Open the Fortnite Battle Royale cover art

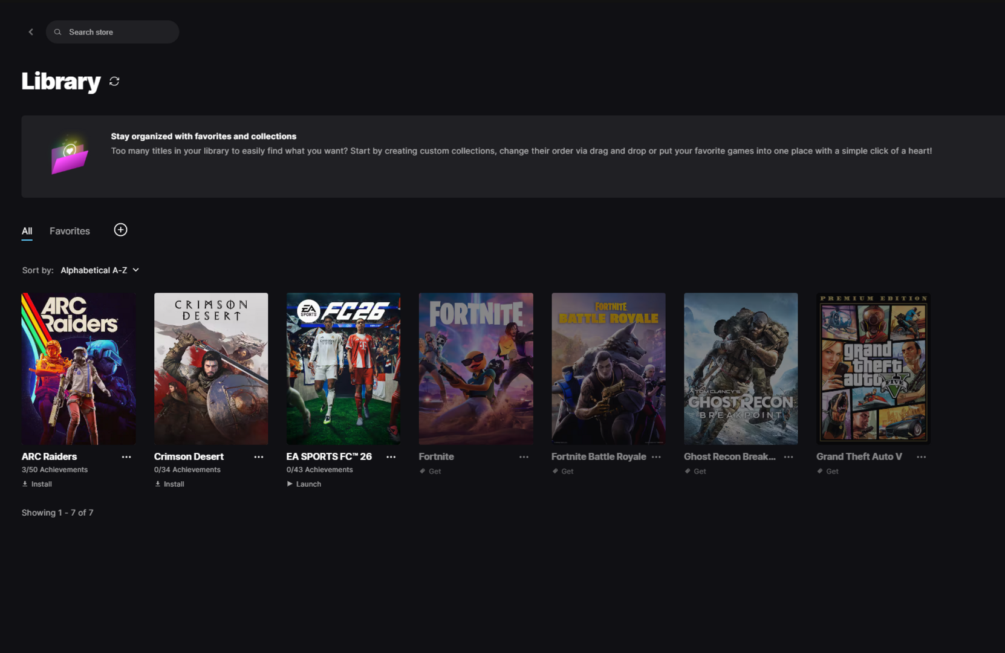coord(608,369)
